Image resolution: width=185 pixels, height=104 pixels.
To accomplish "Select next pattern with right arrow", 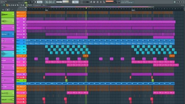I will click(79, 2).
